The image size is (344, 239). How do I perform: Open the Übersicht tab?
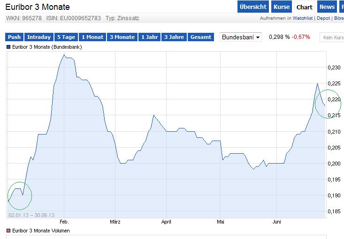253,7
